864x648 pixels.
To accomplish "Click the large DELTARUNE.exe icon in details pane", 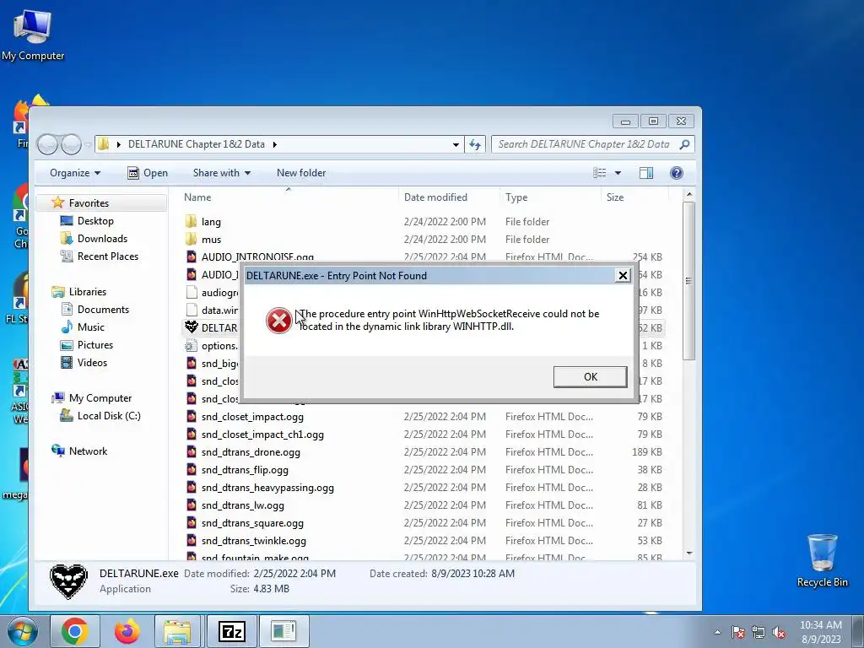I will [69, 581].
